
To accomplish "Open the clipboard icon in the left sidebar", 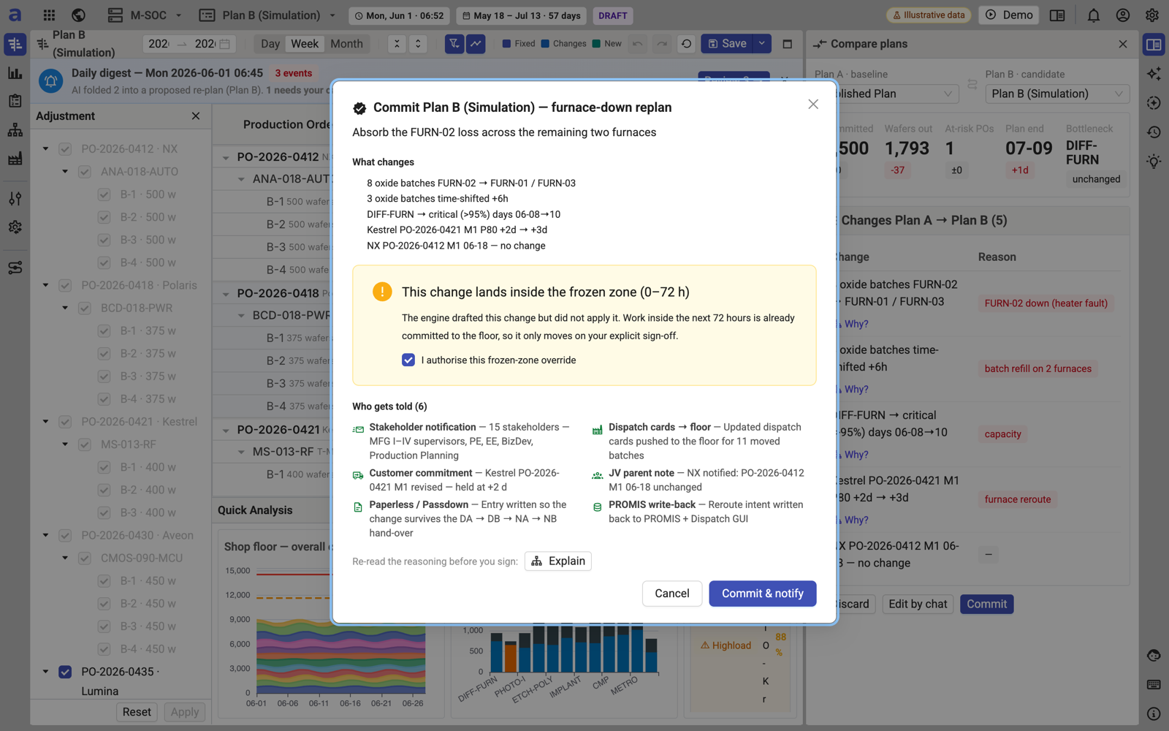I will click(15, 102).
